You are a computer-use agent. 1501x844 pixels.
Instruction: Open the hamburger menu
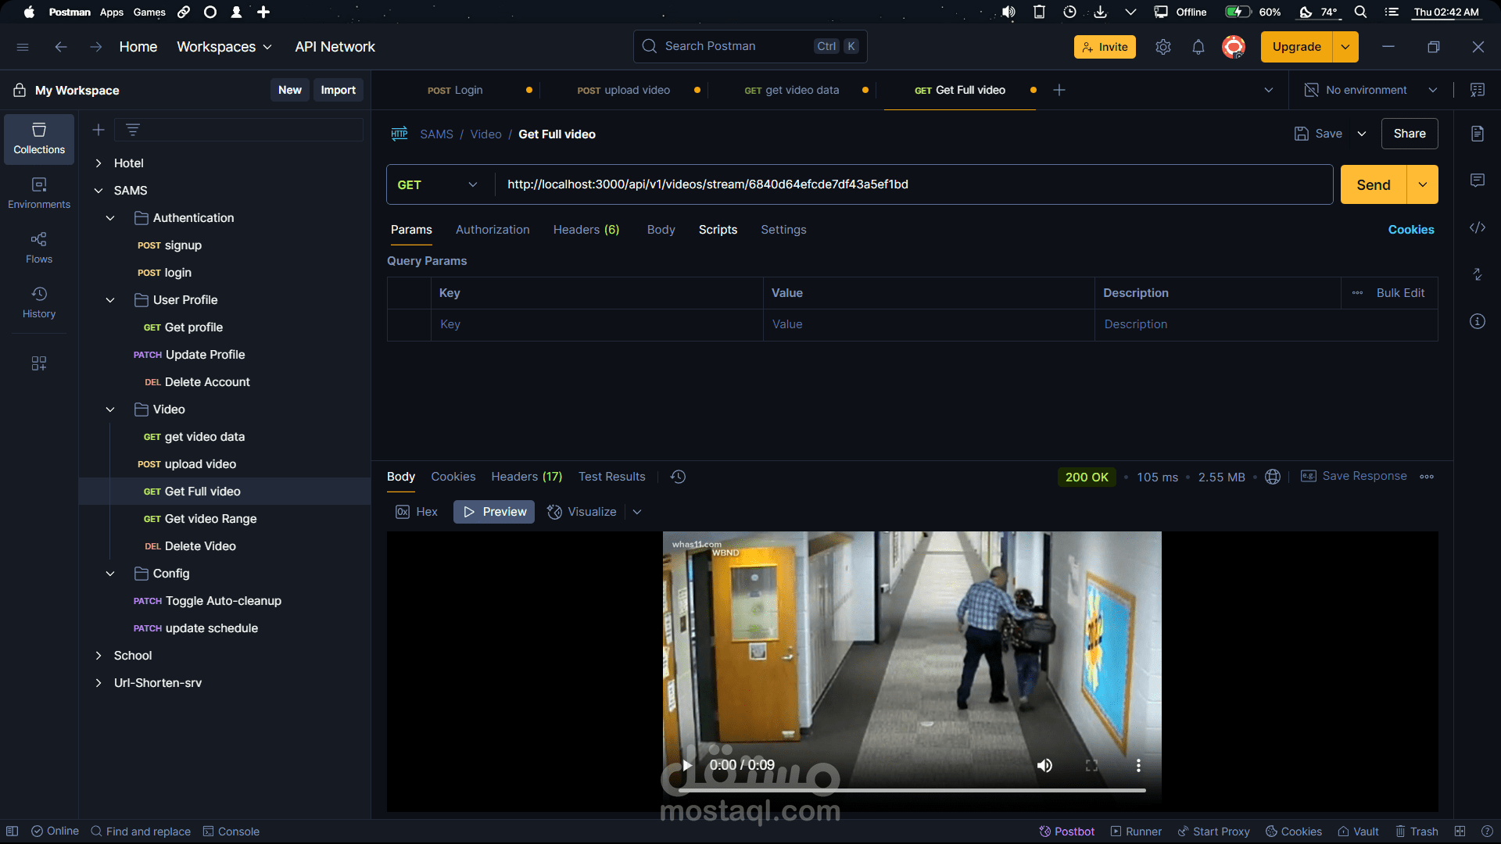[x=23, y=47]
